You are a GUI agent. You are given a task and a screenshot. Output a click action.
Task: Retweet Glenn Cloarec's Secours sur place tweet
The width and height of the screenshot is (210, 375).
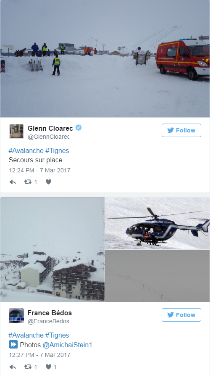click(x=28, y=182)
